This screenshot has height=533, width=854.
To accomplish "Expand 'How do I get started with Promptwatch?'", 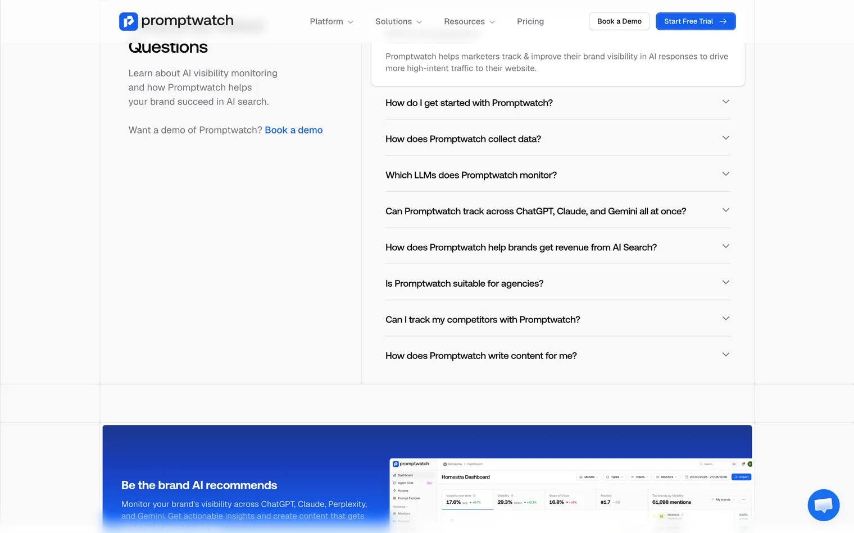I will tap(557, 103).
